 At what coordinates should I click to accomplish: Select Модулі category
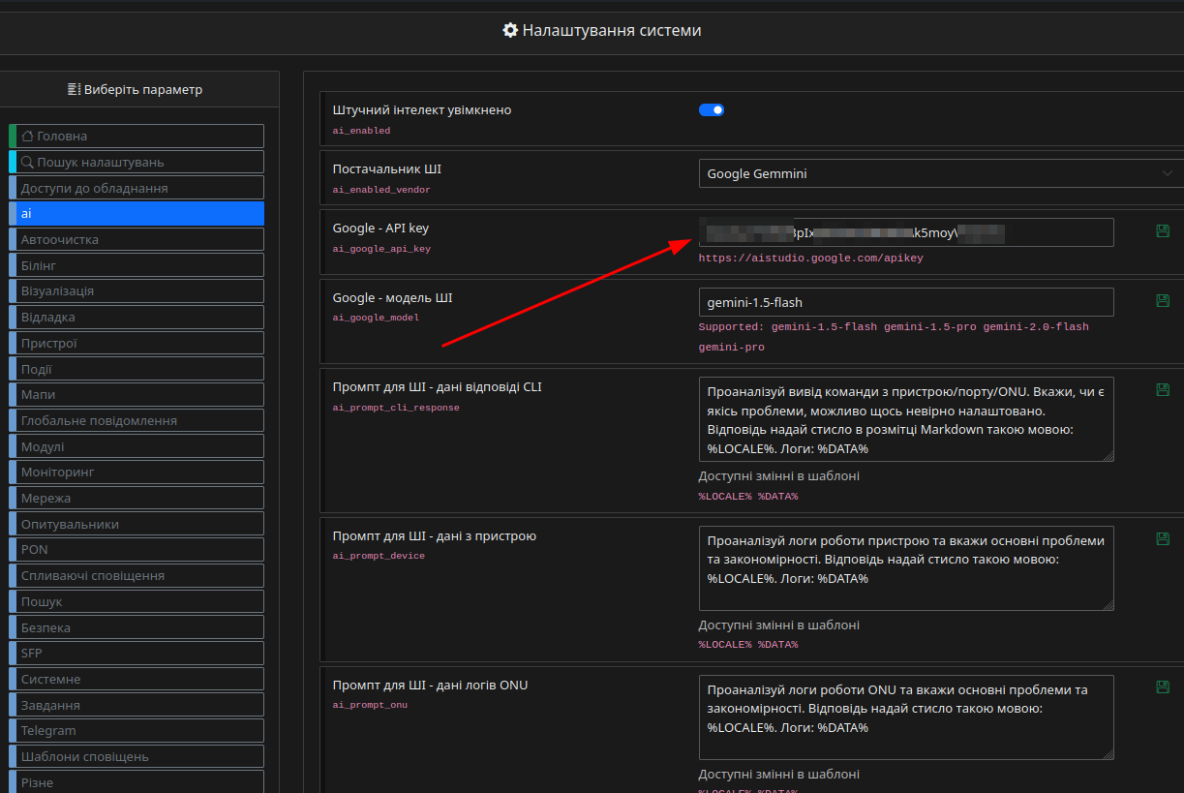tap(137, 446)
